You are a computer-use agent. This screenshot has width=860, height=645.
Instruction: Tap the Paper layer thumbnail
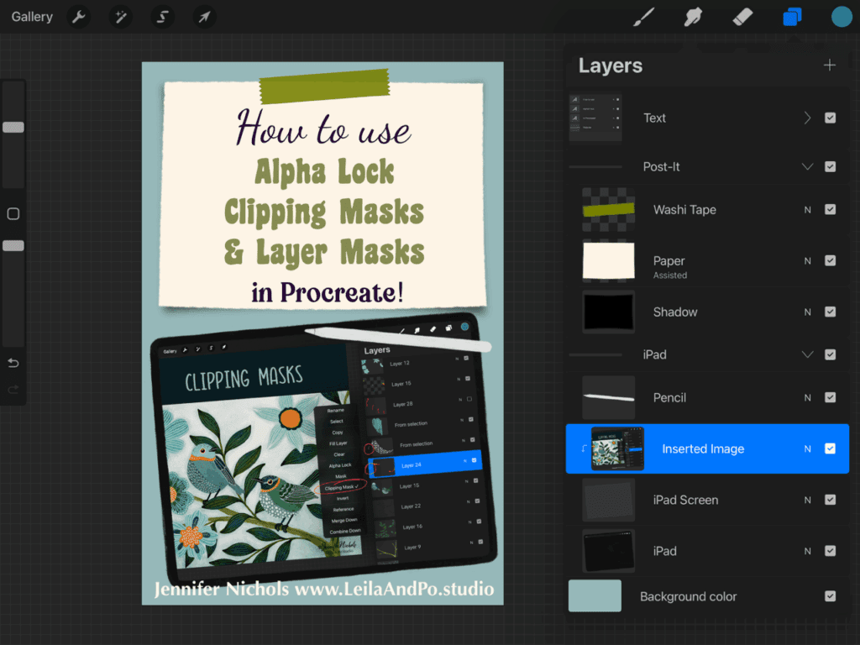[608, 261]
